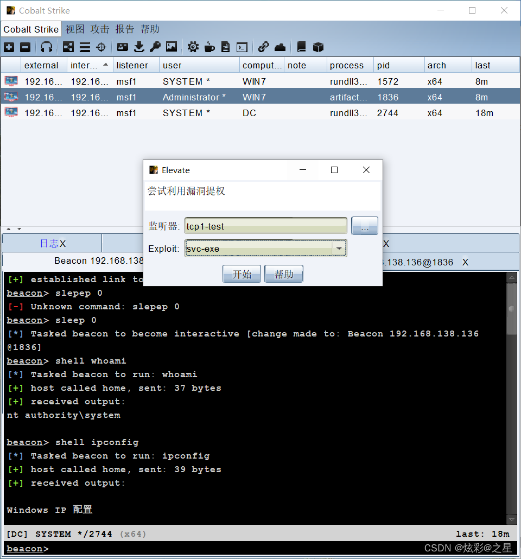521x559 pixels.
Task: Sort by the pid column header
Action: click(x=399, y=65)
